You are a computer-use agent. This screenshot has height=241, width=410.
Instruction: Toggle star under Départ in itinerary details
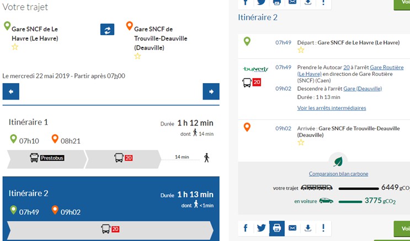pos(301,50)
